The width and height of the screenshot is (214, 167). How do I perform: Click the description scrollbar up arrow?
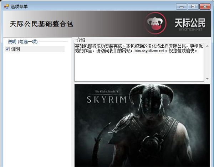207,46
